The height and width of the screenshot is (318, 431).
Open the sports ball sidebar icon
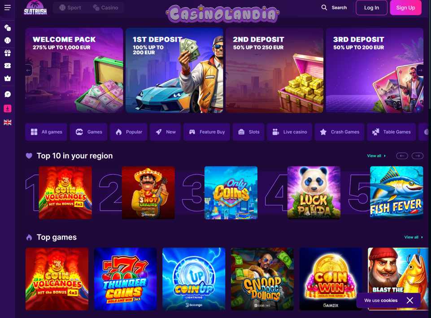[8, 40]
